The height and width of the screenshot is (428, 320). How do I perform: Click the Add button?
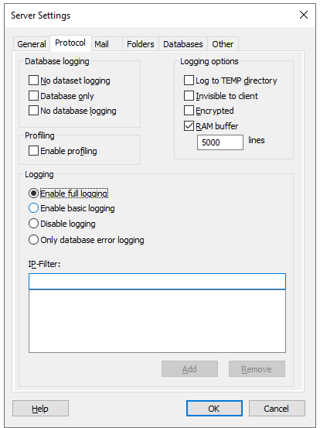point(189,368)
